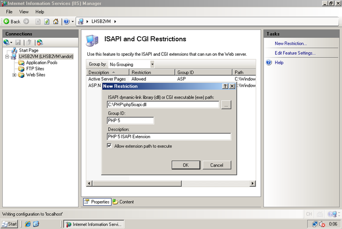Click server icon in address breadcrumb
The height and width of the screenshot is (229, 342).
81,22
